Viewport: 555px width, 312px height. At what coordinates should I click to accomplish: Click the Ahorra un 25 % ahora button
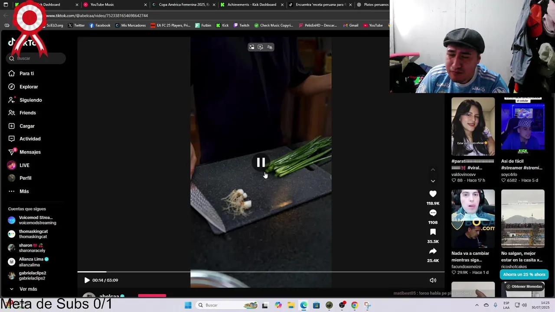coord(524,274)
